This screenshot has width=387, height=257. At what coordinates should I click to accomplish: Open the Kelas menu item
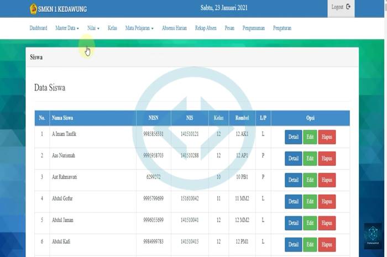pos(112,28)
